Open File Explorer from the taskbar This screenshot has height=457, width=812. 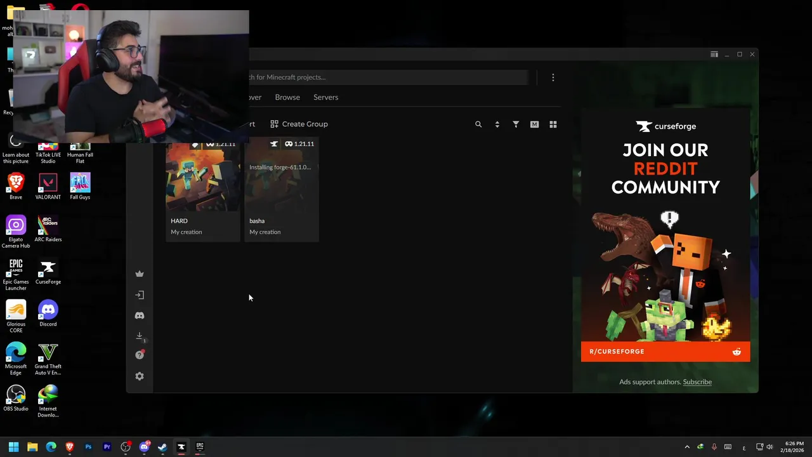tap(32, 447)
